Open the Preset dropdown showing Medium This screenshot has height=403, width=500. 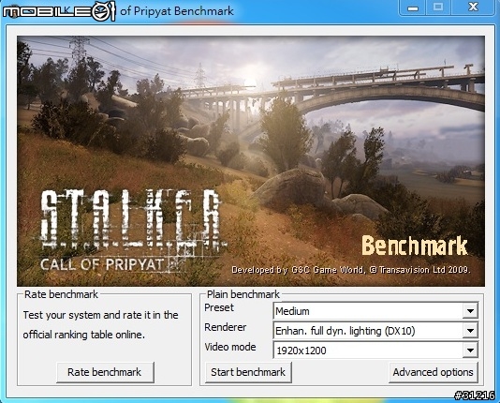(x=375, y=311)
